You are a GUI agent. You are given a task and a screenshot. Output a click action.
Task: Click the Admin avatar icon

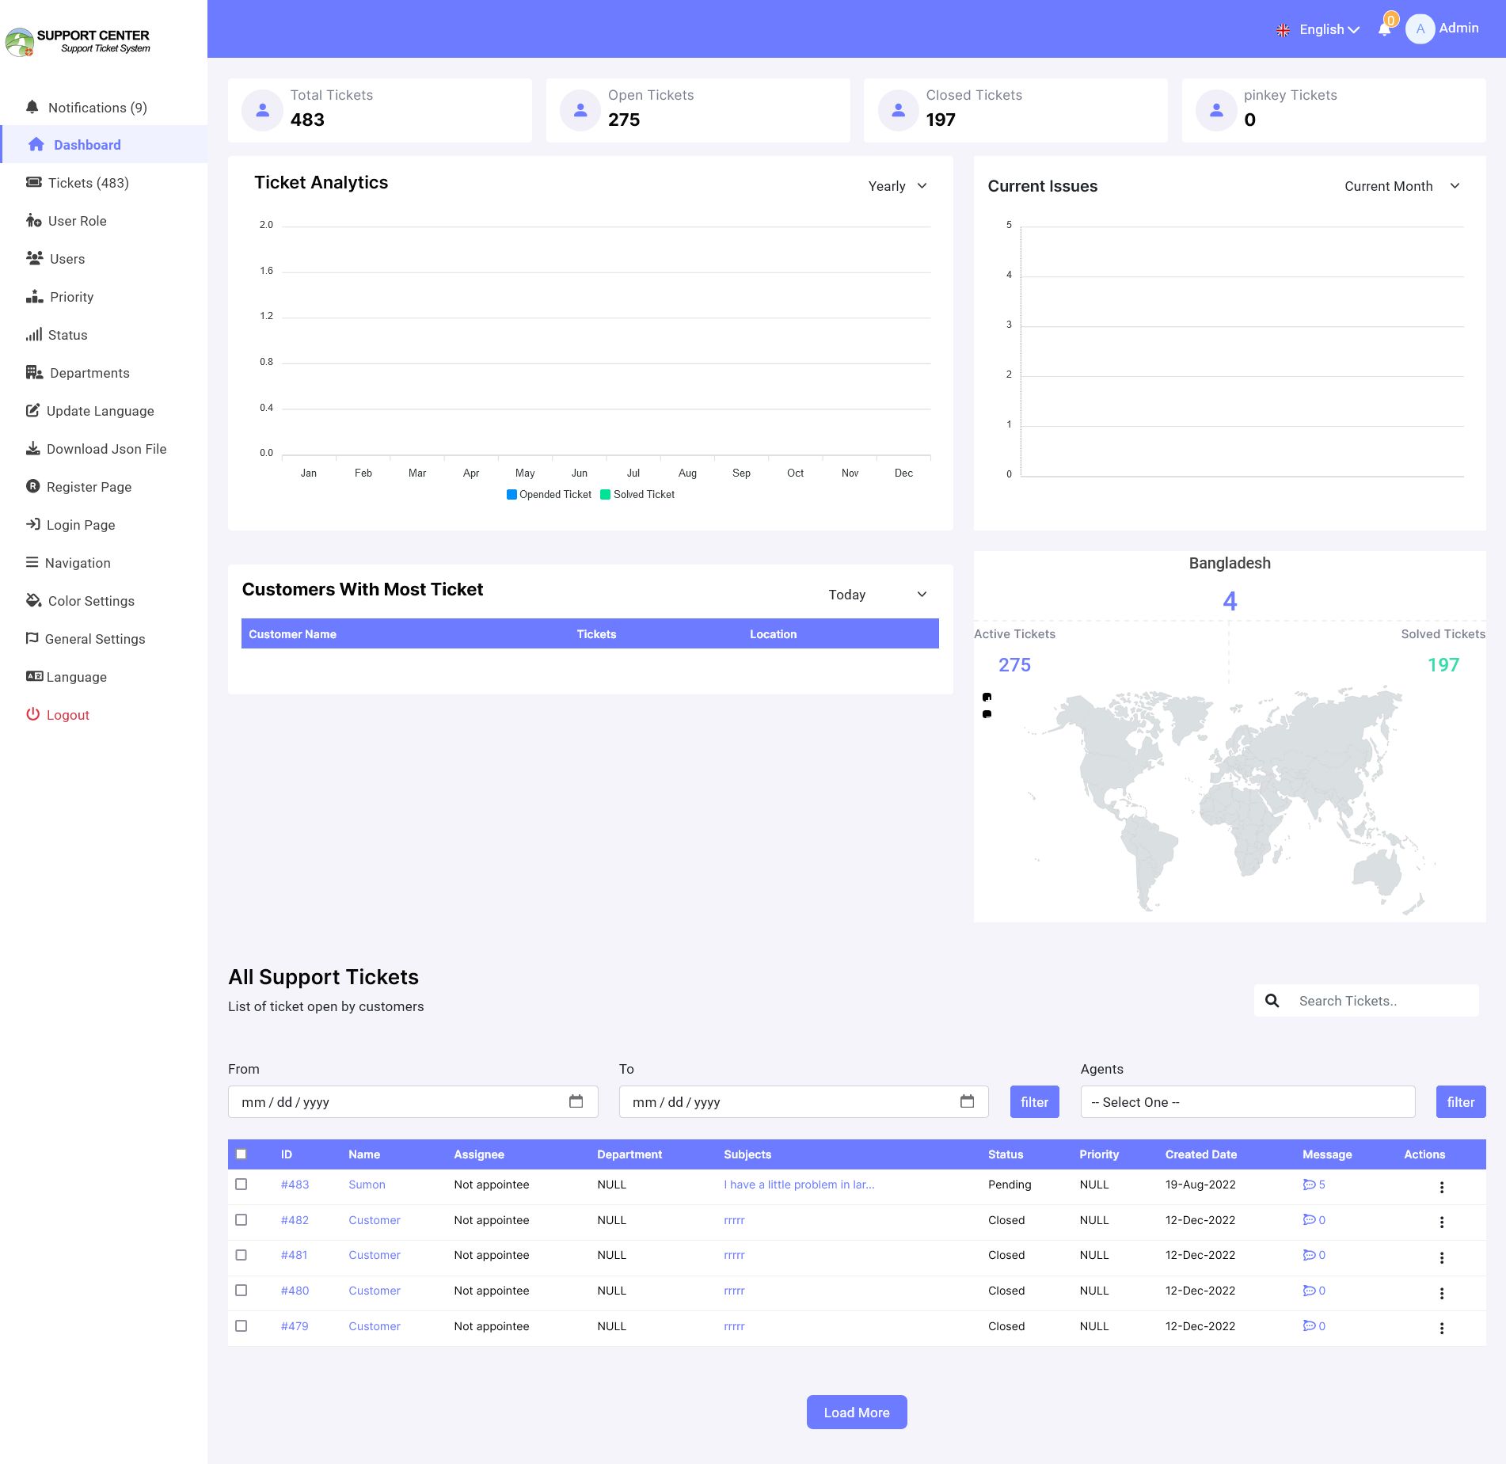click(x=1420, y=29)
